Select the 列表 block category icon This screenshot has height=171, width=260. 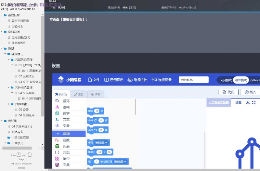tap(57, 146)
